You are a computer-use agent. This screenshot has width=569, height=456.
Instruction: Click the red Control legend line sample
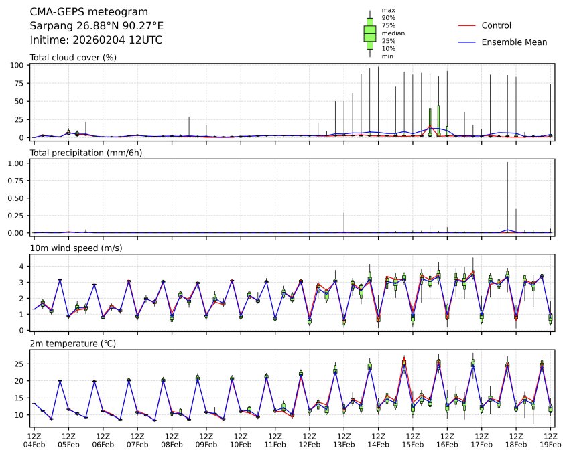pyautogui.click(x=467, y=26)
